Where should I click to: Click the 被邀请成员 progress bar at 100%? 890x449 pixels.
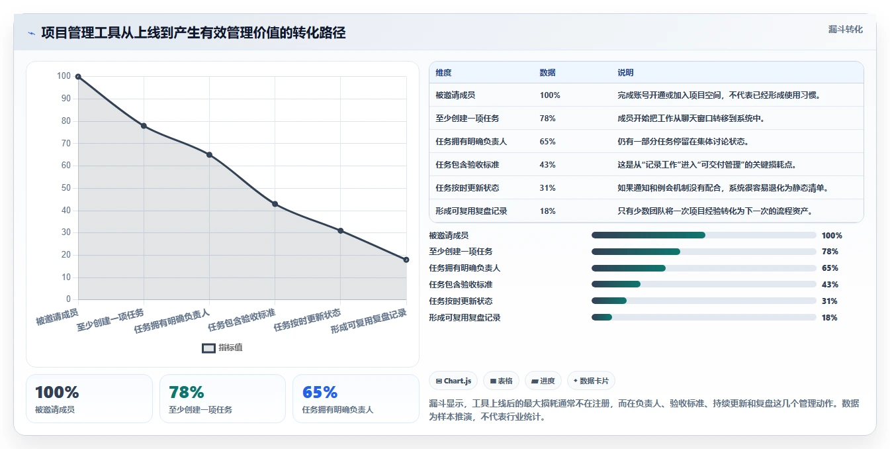point(704,235)
